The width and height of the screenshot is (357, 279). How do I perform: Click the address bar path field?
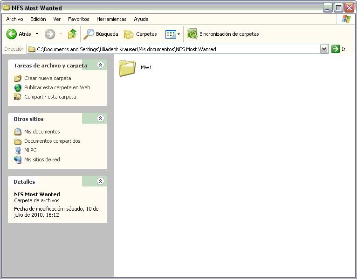click(x=173, y=49)
